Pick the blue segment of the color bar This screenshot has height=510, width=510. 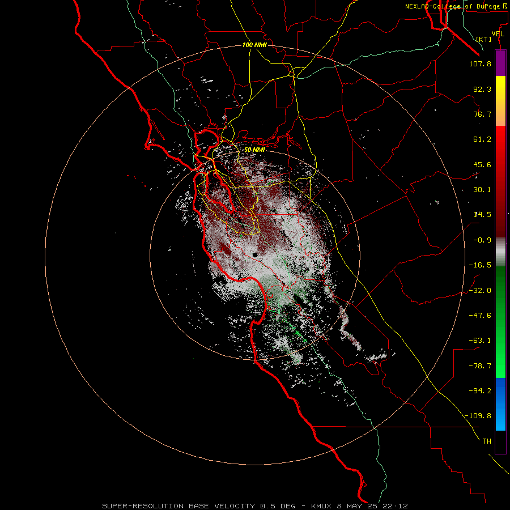[x=500, y=404]
